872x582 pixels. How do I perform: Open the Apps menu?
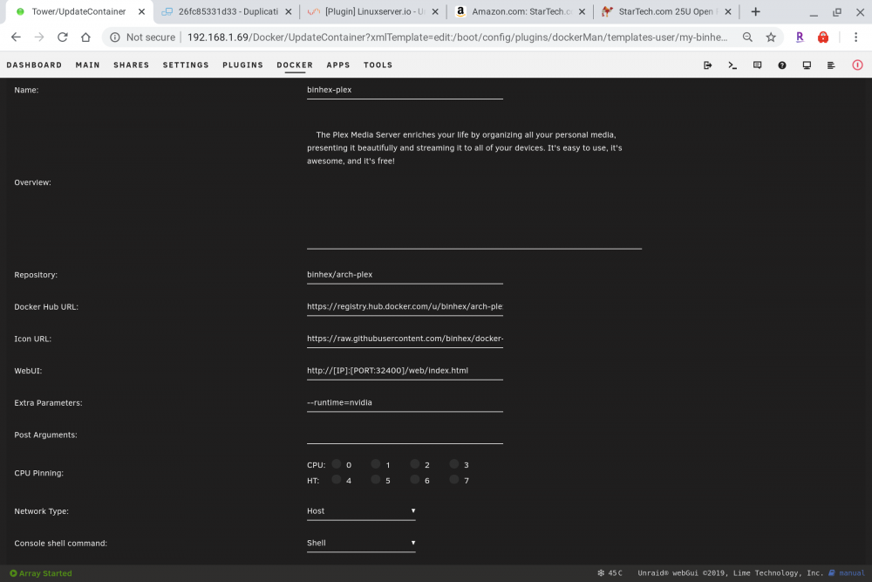(338, 65)
